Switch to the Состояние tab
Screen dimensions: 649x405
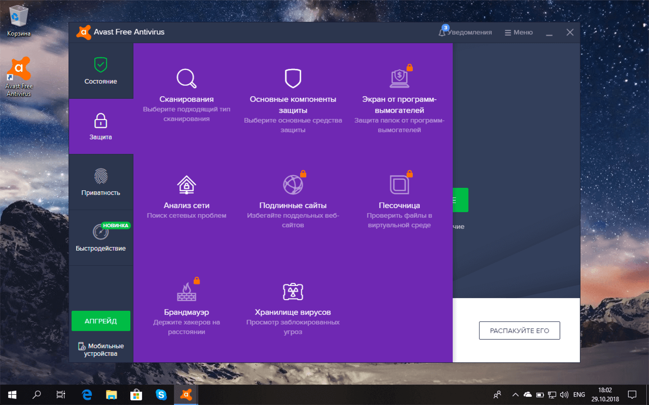(x=101, y=71)
